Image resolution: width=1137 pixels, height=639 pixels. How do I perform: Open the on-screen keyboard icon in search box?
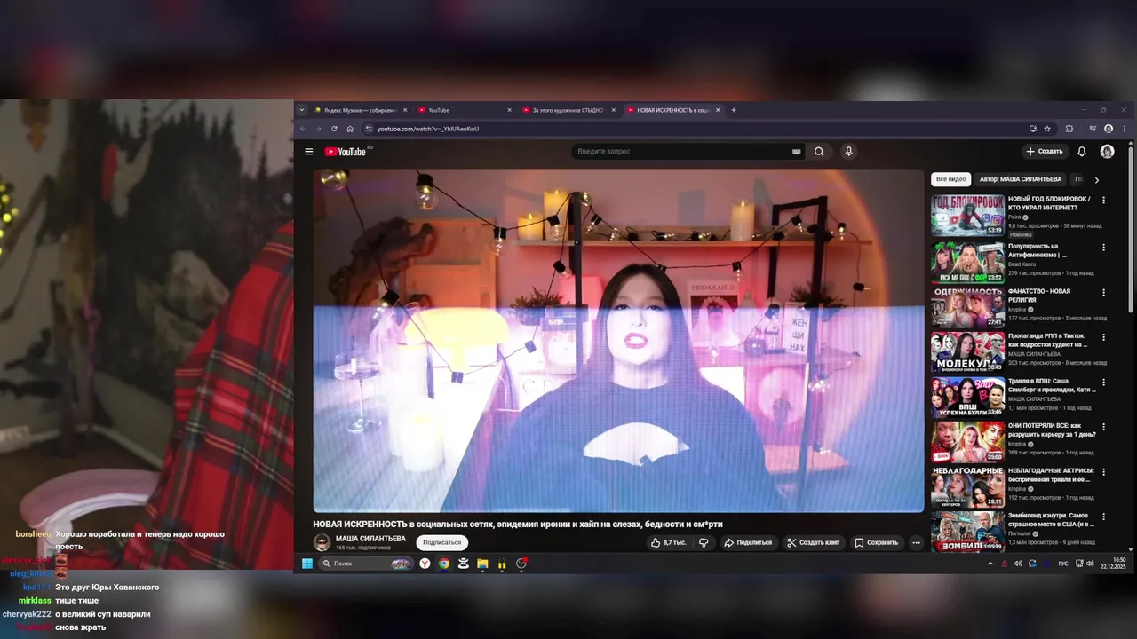tap(797, 152)
